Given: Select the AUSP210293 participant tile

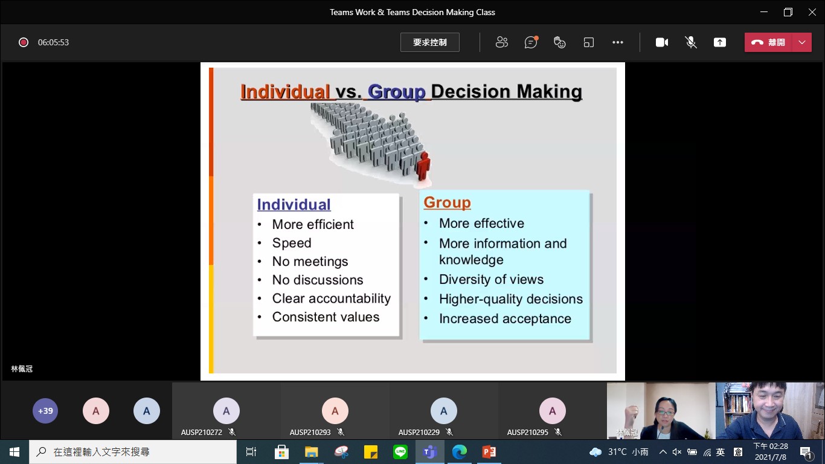Looking at the screenshot, I should [x=335, y=411].
